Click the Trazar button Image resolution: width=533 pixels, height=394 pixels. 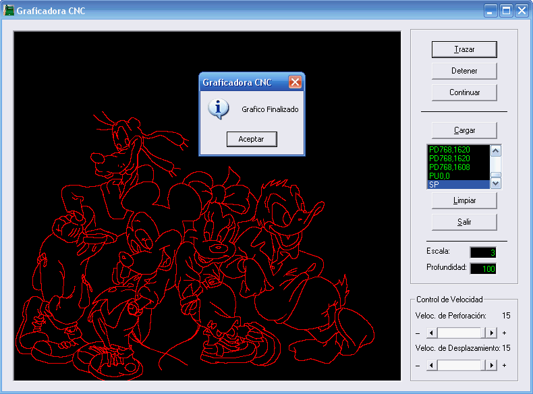pyautogui.click(x=464, y=49)
